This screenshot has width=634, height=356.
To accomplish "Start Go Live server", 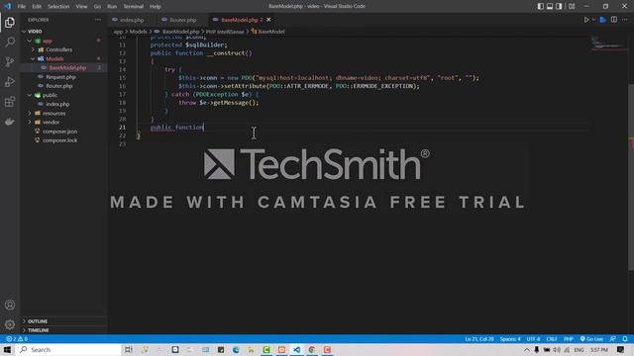I will pos(591,339).
